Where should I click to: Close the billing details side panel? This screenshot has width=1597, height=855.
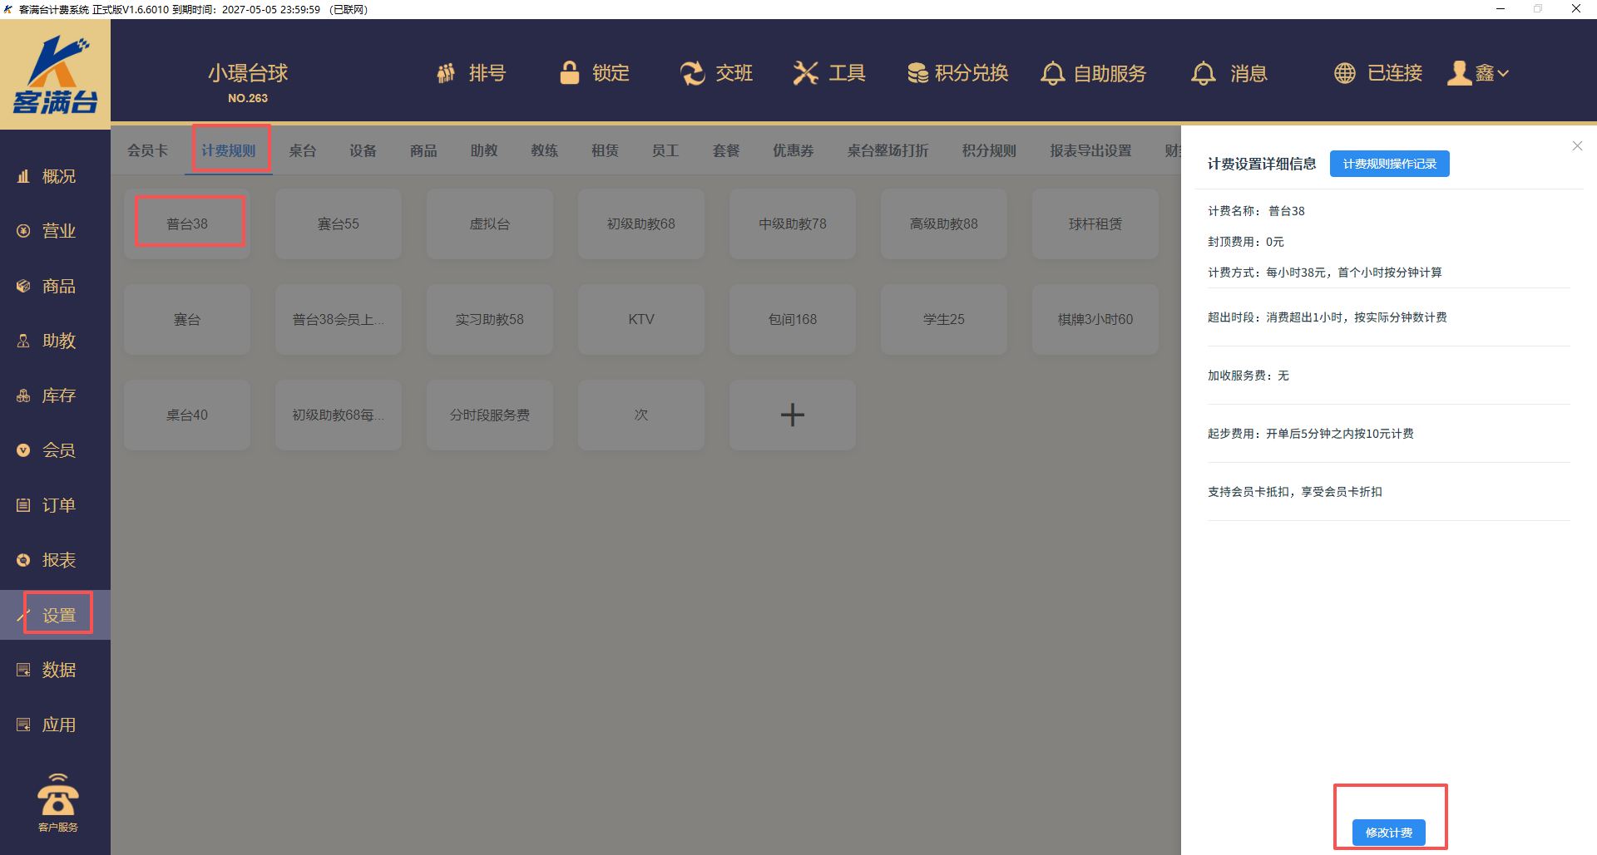(x=1577, y=146)
